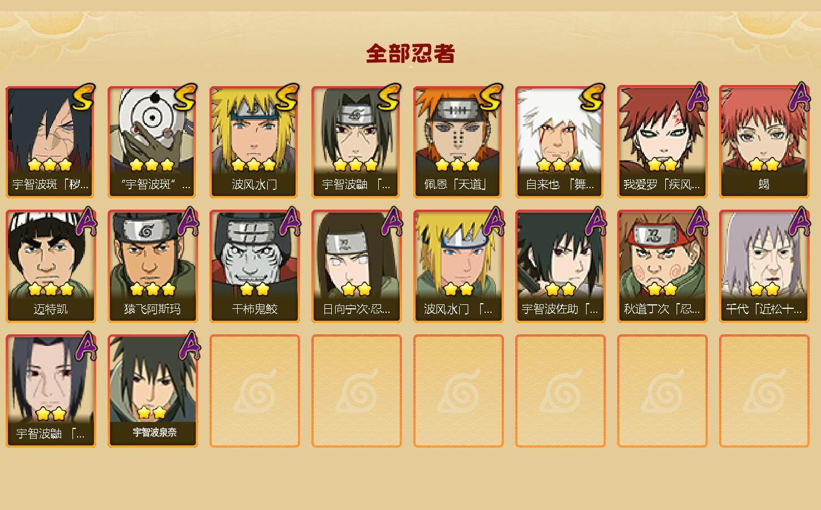Pick the 日向宁次 ninja card
The width and height of the screenshot is (821, 510).
click(x=357, y=266)
